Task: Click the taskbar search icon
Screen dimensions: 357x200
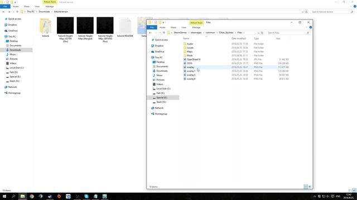Action: point(13,196)
